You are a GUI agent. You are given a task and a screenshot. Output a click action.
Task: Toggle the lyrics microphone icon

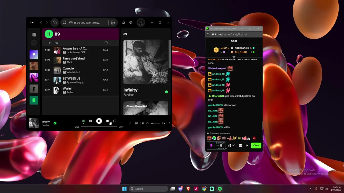(131, 123)
